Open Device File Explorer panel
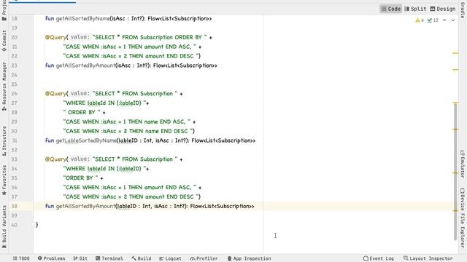This screenshot has height=262, width=467. 462,218
